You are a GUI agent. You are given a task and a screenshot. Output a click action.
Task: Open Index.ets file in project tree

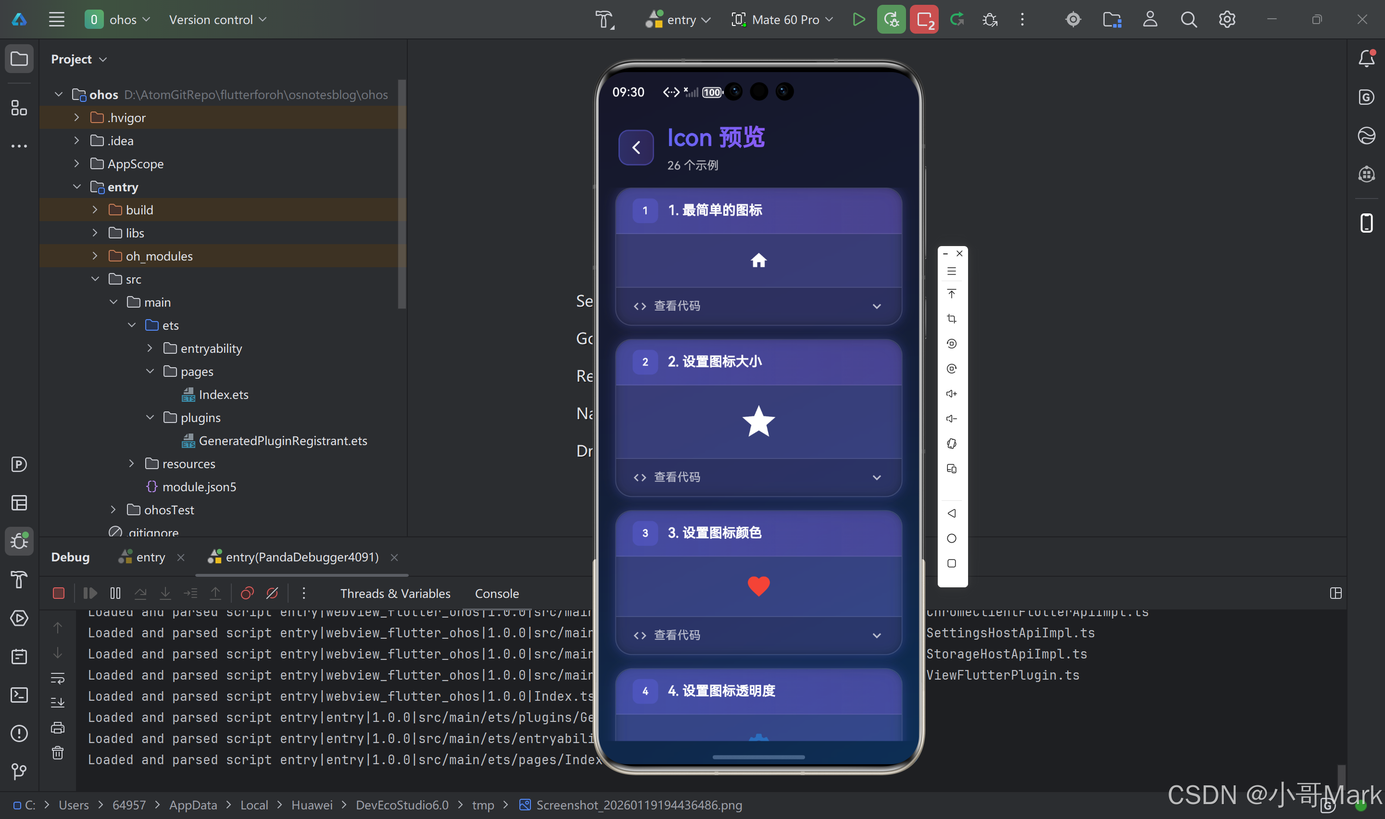click(x=223, y=395)
